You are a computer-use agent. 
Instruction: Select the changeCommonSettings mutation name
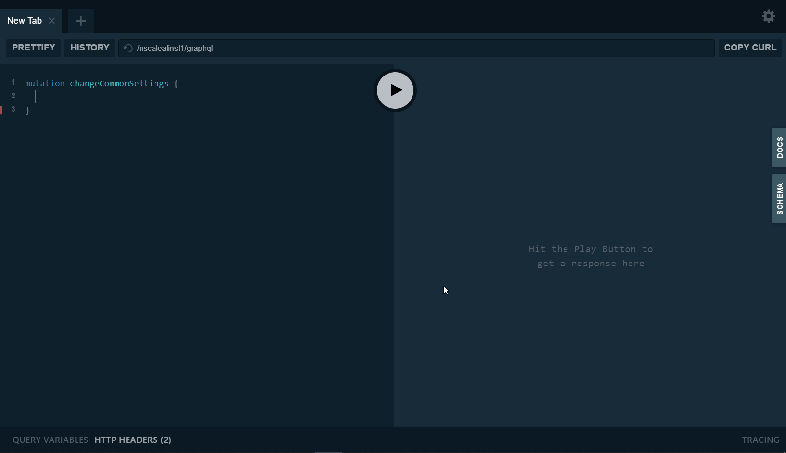click(x=118, y=83)
